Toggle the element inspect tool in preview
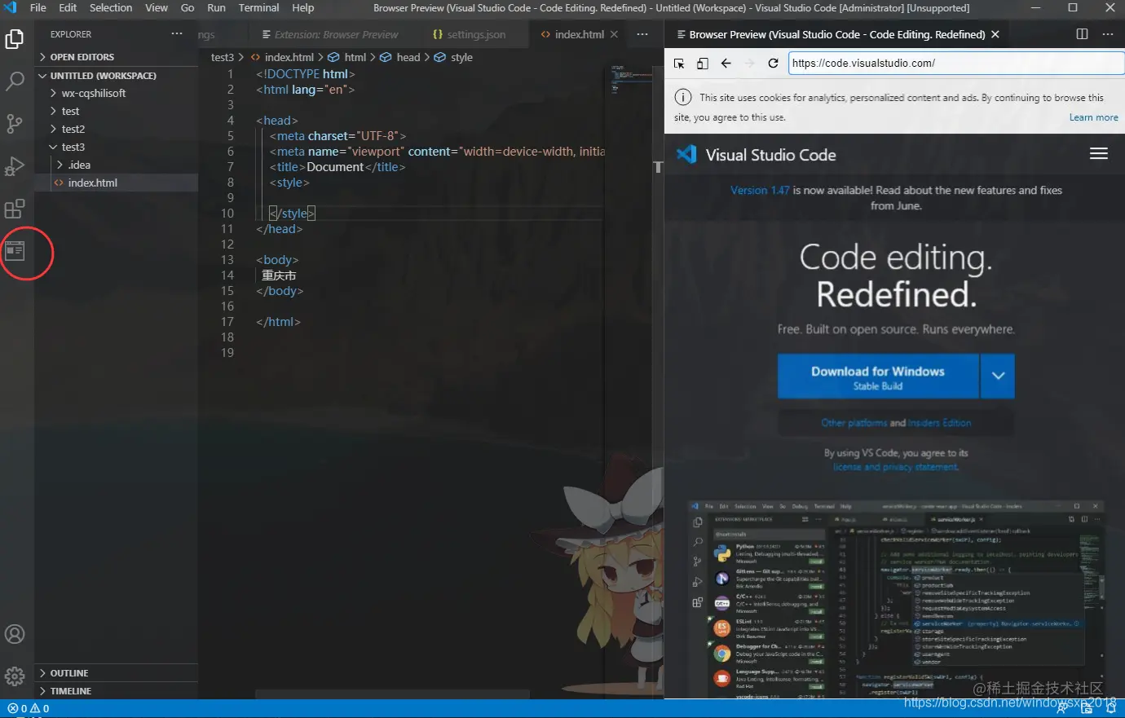The height and width of the screenshot is (718, 1125). pyautogui.click(x=679, y=63)
